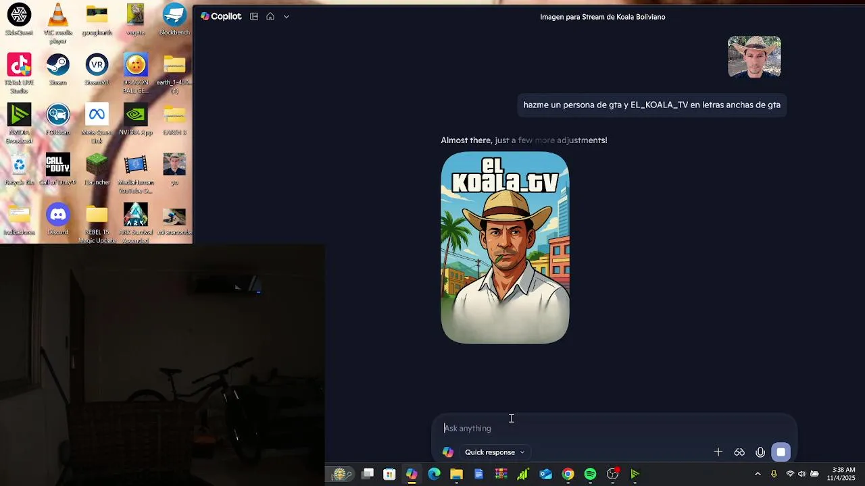Click the taskbar search pharaoh icon
This screenshot has height=486, width=865.
click(x=343, y=474)
